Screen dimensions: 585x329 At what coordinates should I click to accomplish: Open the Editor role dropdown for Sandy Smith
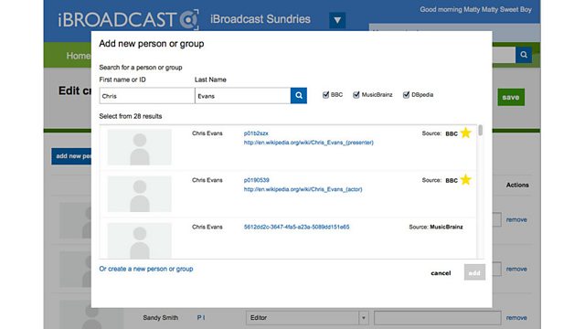[306, 318]
